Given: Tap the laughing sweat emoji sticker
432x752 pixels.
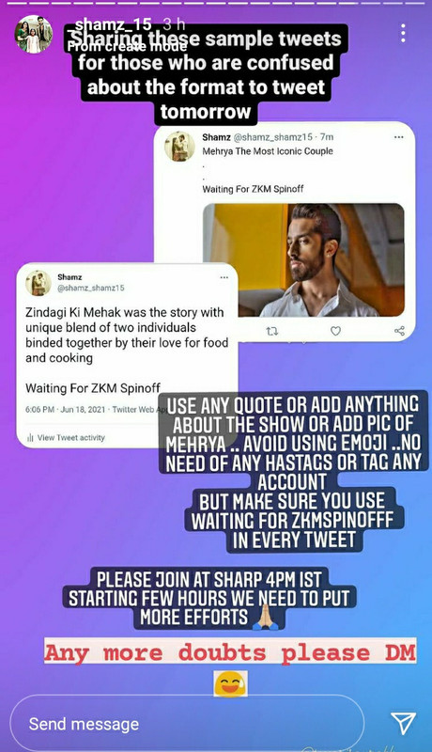Looking at the screenshot, I should pos(230,684).
